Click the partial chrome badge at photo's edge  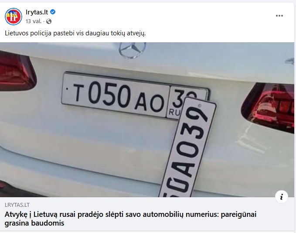tap(290, 62)
